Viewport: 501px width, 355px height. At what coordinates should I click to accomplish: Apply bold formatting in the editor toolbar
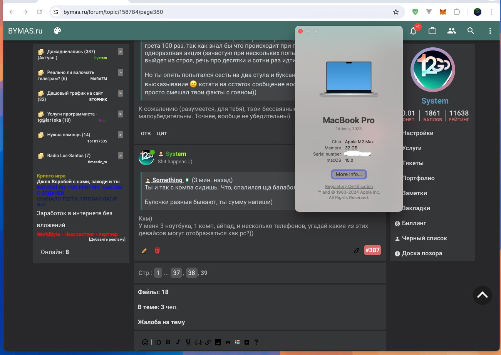168,342
